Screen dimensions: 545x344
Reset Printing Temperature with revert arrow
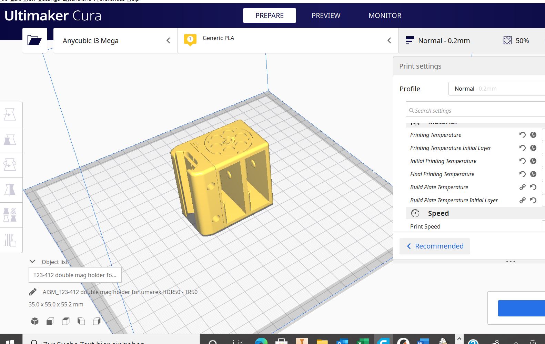tap(522, 135)
